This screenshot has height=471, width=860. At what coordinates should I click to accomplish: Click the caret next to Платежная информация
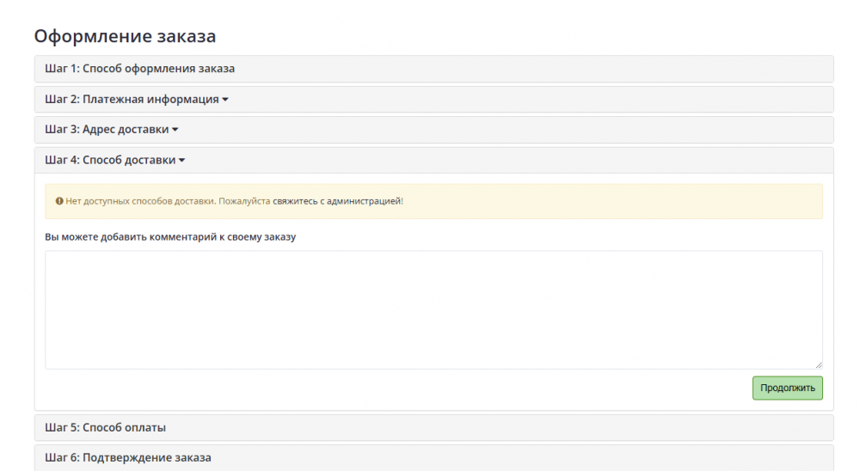(224, 100)
